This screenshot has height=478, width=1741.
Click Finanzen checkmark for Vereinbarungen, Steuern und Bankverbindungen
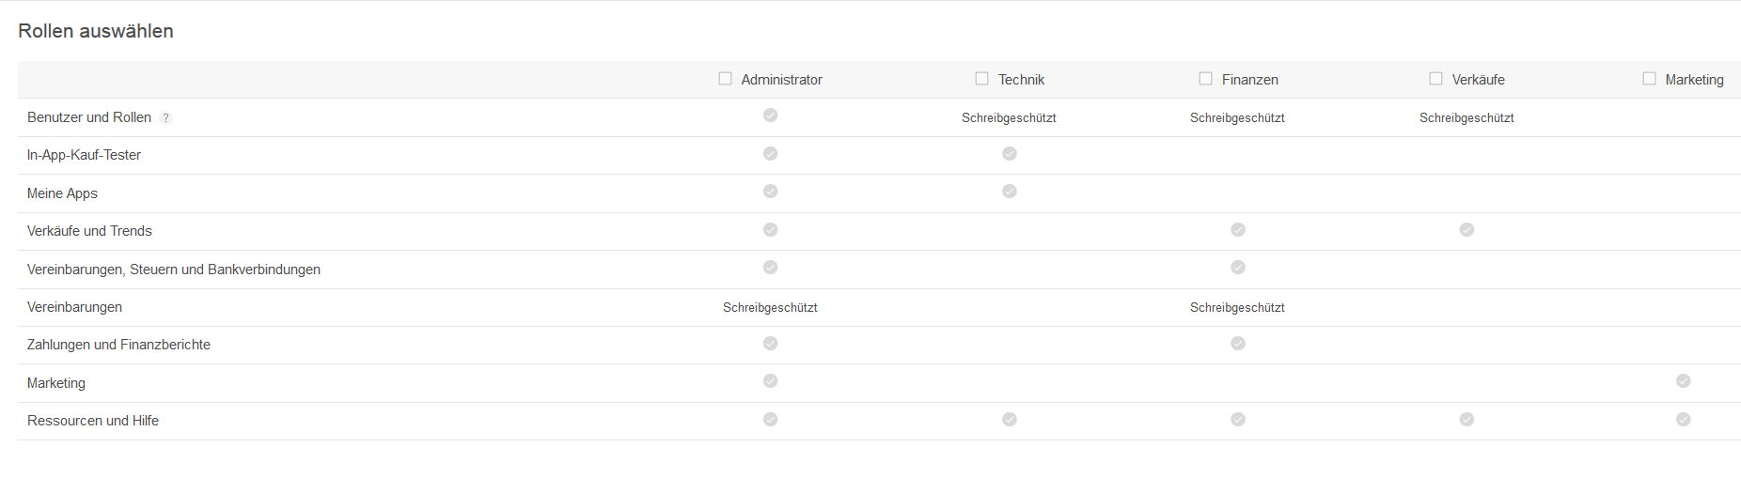tap(1238, 268)
